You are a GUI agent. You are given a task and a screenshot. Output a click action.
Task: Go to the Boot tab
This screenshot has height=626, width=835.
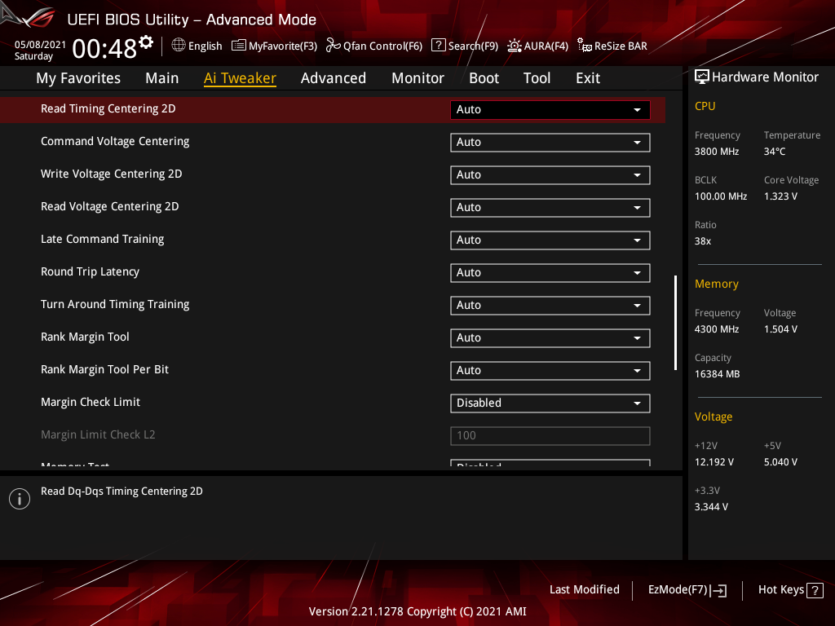484,78
